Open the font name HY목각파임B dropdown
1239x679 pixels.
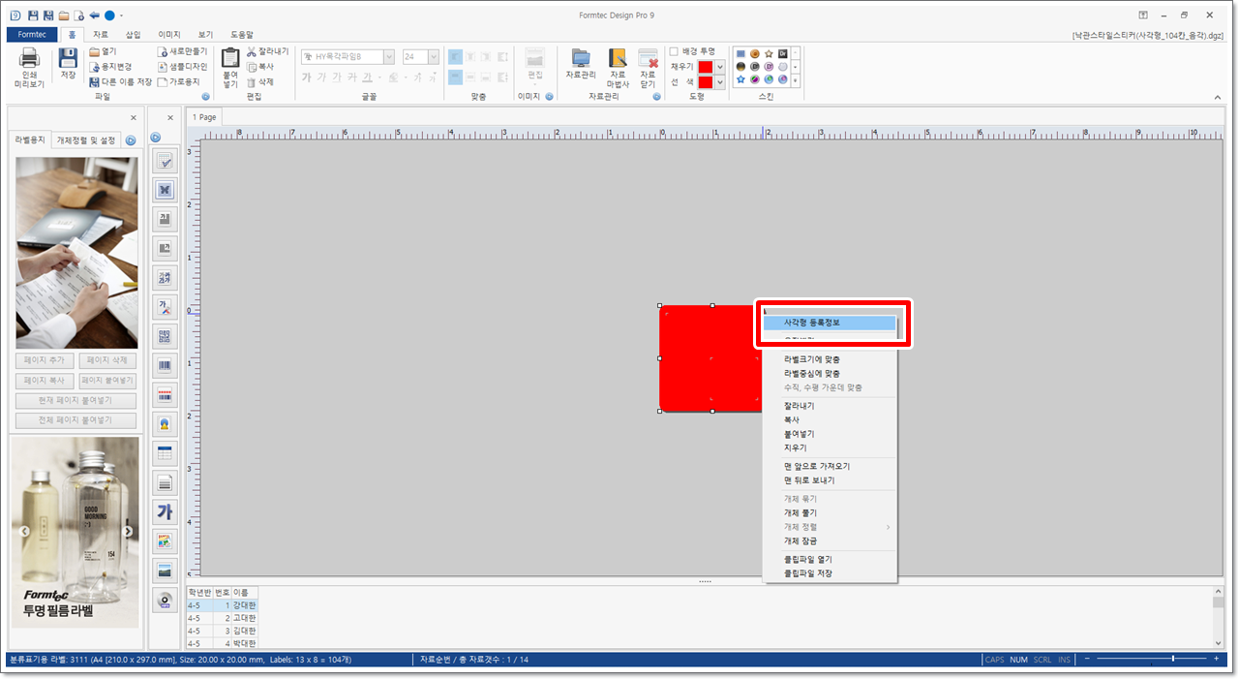click(388, 57)
